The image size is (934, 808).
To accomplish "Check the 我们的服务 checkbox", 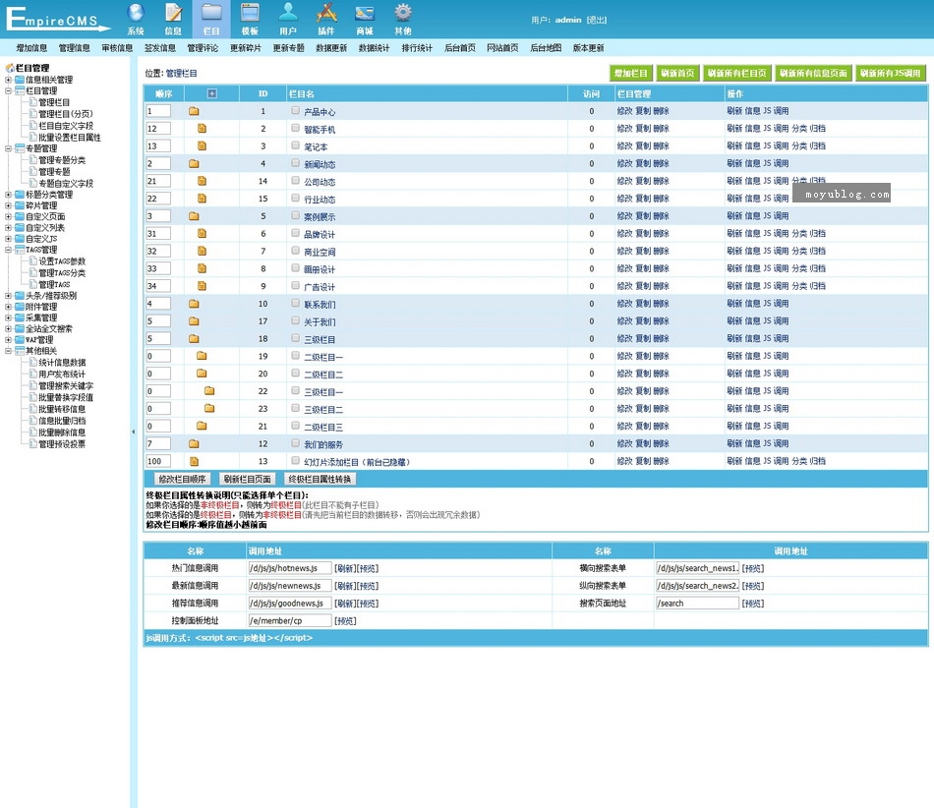I will coord(296,443).
